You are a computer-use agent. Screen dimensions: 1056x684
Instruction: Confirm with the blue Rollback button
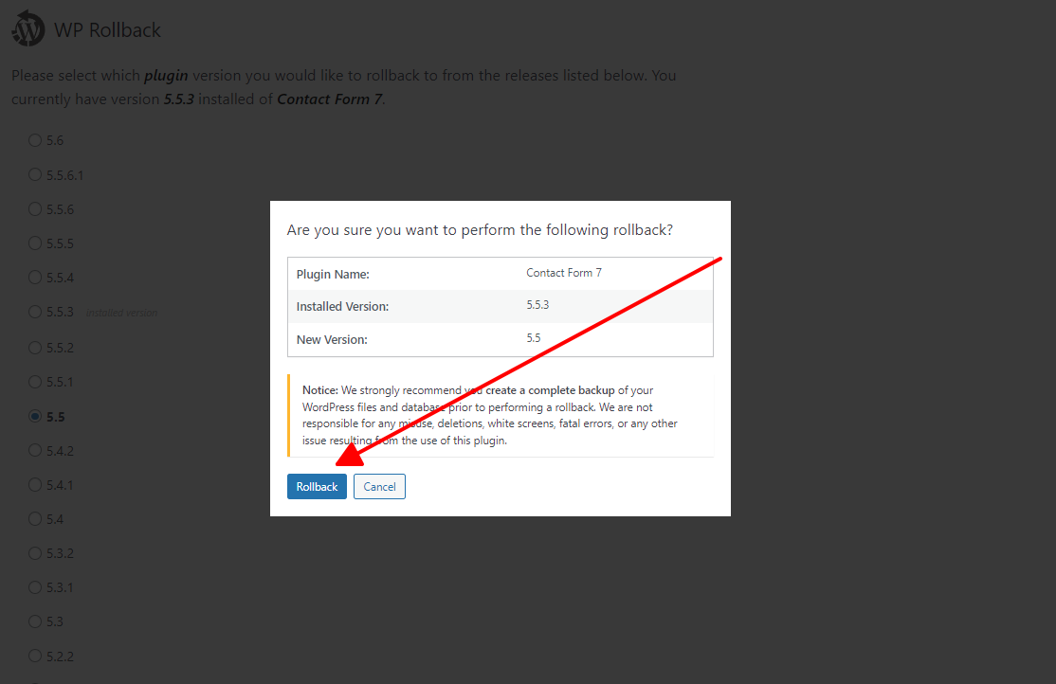point(317,486)
